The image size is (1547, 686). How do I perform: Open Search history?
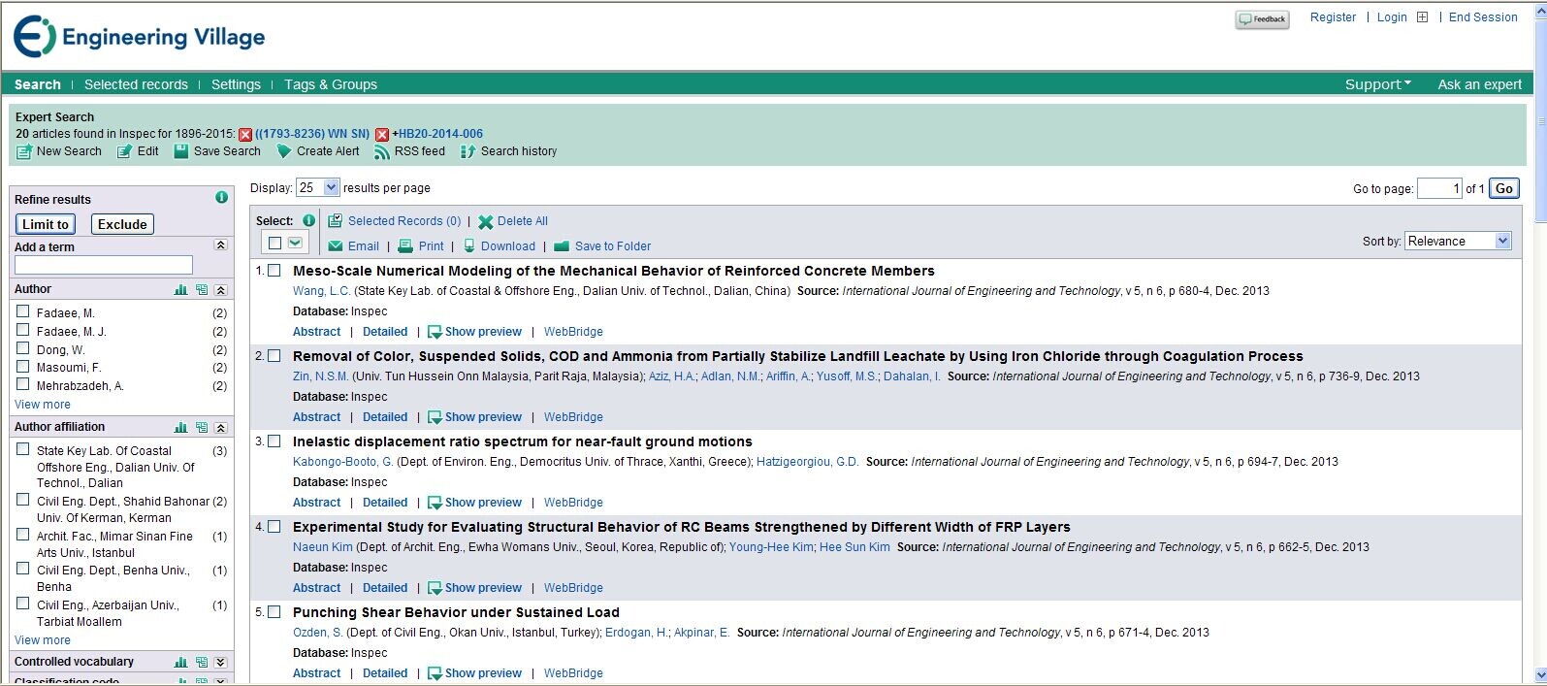[x=508, y=151]
